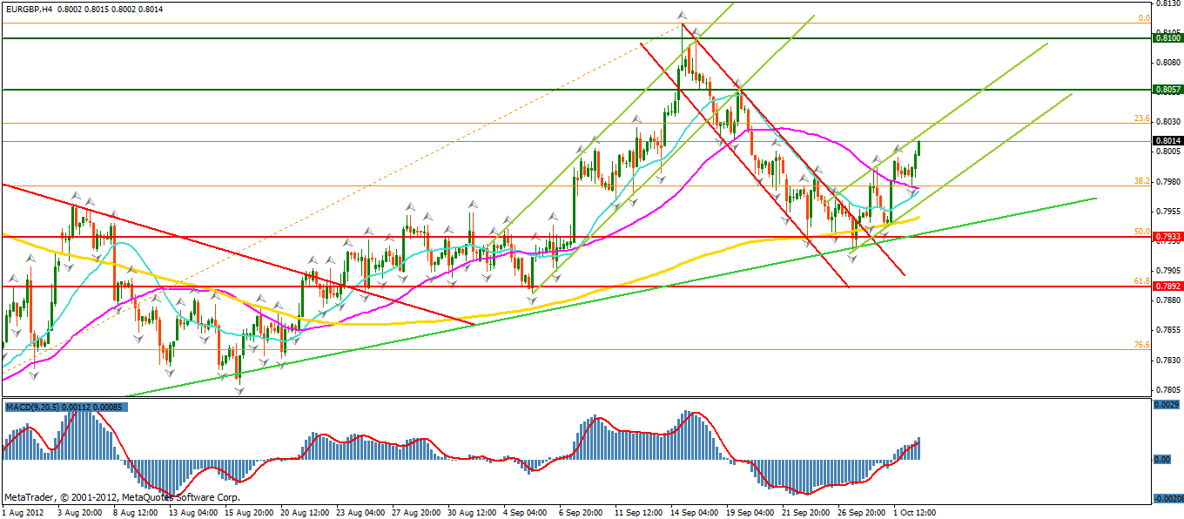1184x519 pixels.
Task: Select the 0.7933 red price label
Action: click(1167, 237)
